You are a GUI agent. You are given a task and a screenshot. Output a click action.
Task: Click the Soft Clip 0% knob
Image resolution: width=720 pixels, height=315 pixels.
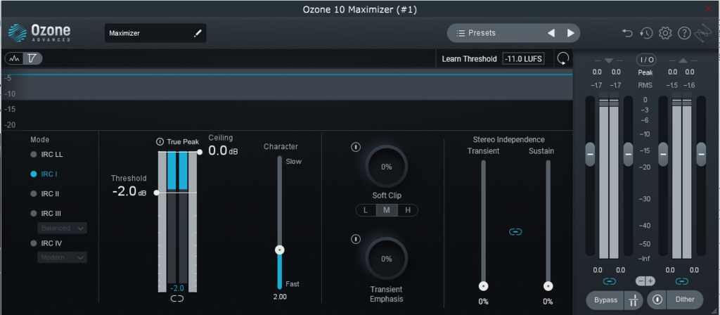tap(387, 167)
